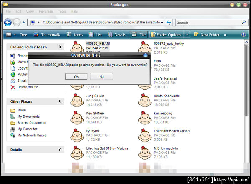Click the Copy file icon
This screenshot has height=184, width=251.
coord(13,68)
